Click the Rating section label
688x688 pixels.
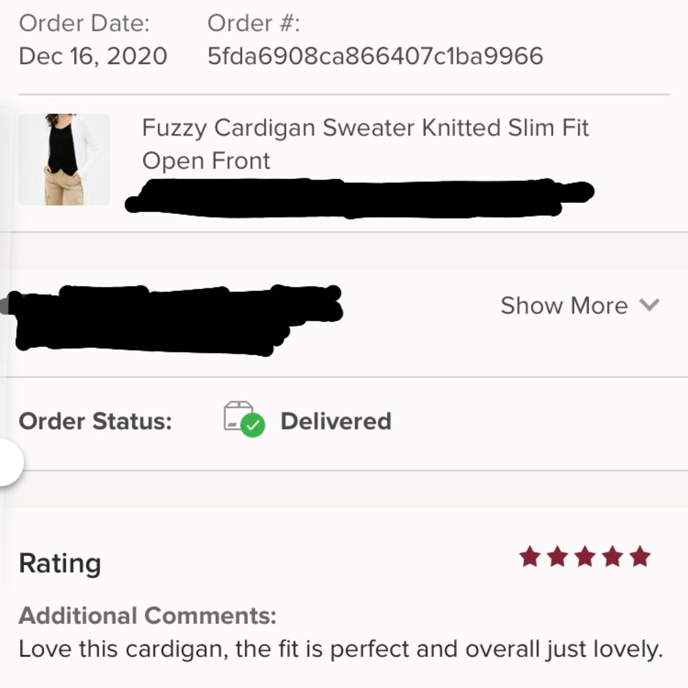(60, 563)
